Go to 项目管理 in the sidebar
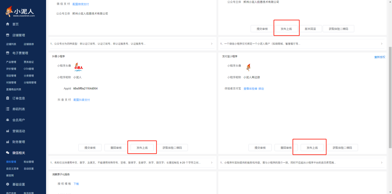Viewport: 392px width, 194px height. (11, 76)
